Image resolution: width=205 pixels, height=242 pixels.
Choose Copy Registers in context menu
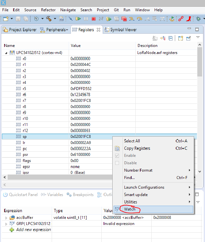pyautogui.click(x=153, y=148)
